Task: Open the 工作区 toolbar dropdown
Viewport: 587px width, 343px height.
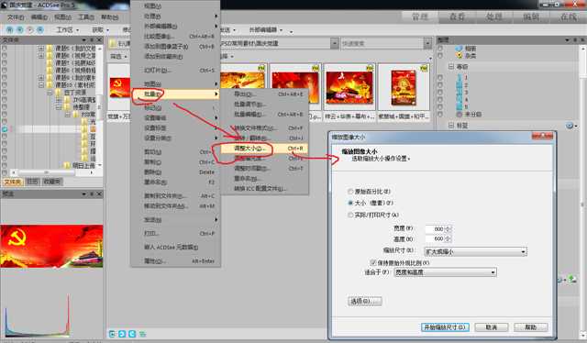Action: point(67,29)
